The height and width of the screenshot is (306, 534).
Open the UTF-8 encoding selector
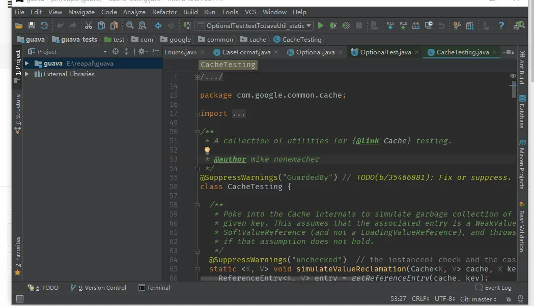[445, 299]
